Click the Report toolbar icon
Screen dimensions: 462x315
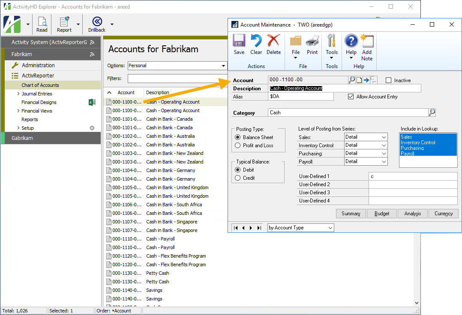[x=64, y=24]
